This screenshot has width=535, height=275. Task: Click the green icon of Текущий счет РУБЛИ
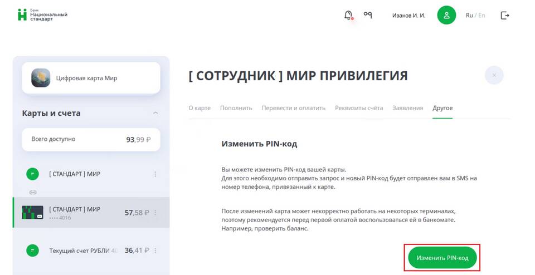[33, 251]
